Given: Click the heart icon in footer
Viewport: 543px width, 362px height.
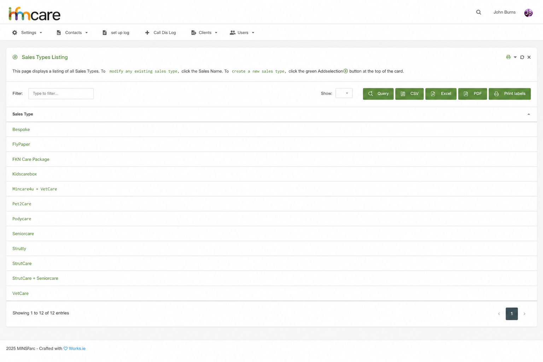Looking at the screenshot, I should [x=65, y=349].
